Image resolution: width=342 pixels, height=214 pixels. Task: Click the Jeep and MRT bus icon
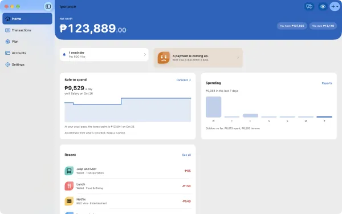point(69,171)
